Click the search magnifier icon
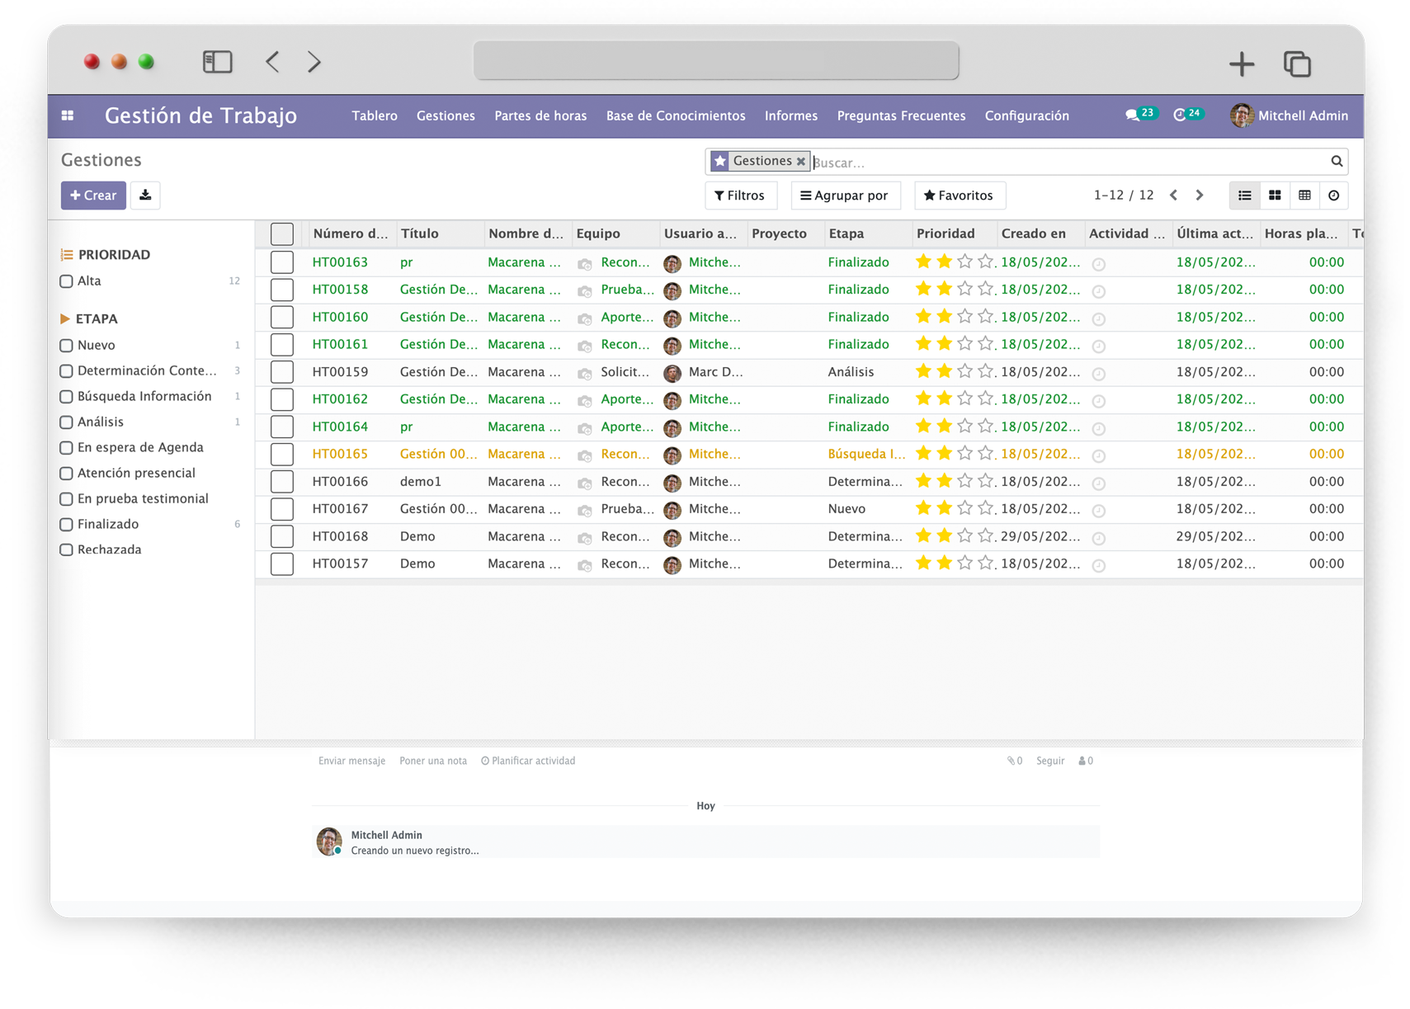Image resolution: width=1410 pixels, height=1009 pixels. (x=1337, y=162)
